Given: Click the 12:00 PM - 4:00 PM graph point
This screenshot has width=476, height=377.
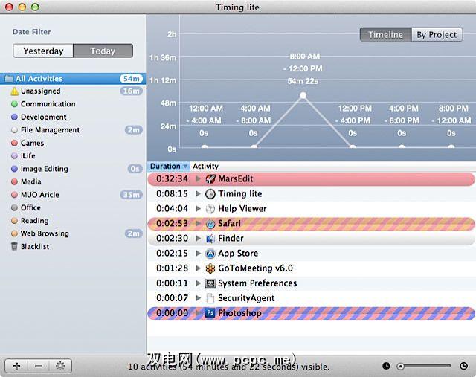Looking at the screenshot, I should tap(352, 147).
